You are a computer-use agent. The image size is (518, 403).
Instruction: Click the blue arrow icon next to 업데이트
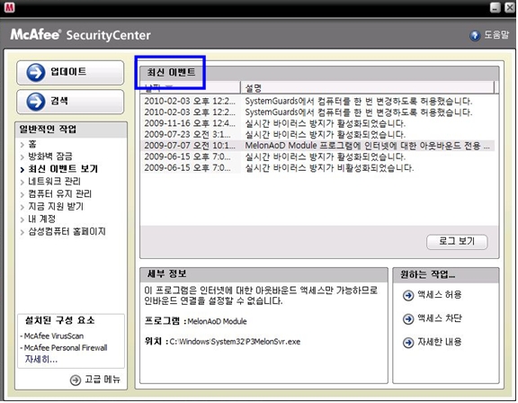pos(36,72)
